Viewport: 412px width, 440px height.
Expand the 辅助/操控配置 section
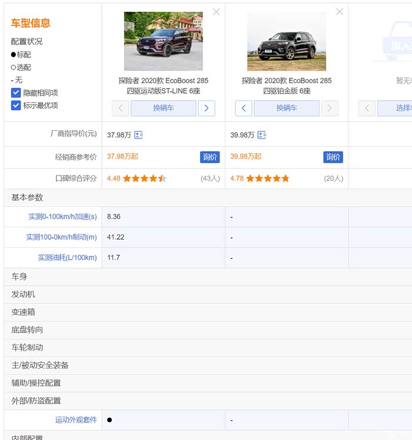coord(208,383)
